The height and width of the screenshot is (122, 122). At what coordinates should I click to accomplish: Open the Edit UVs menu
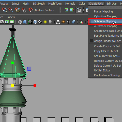tap(112, 4)
